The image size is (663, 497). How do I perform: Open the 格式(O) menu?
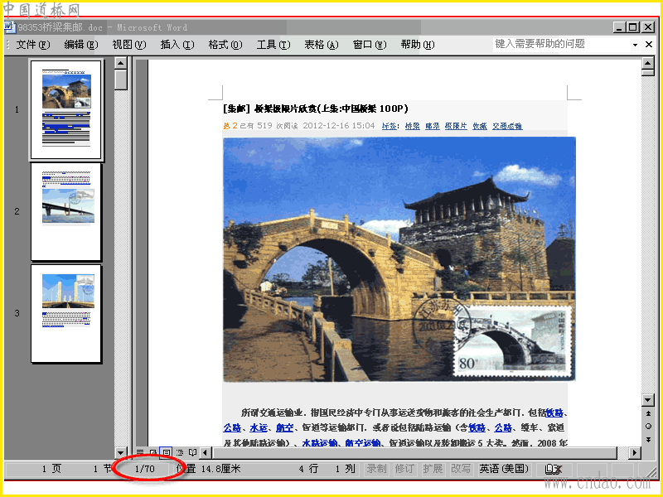(x=225, y=45)
